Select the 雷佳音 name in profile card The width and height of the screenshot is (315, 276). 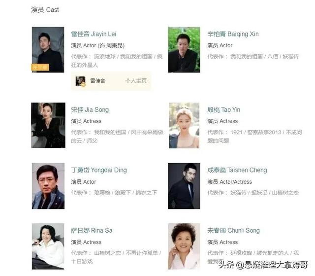point(97,81)
